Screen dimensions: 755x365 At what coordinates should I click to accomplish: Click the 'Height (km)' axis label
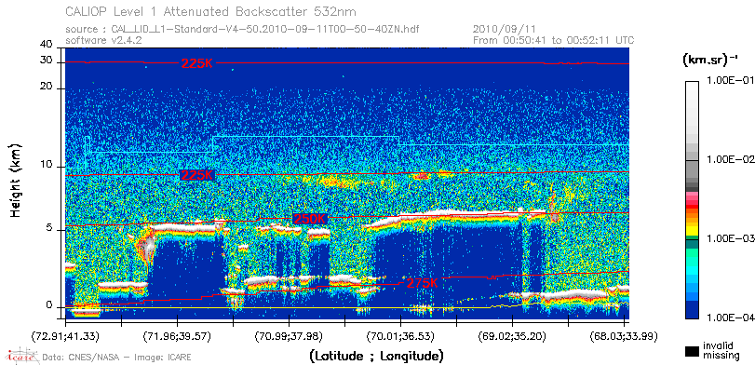16,180
